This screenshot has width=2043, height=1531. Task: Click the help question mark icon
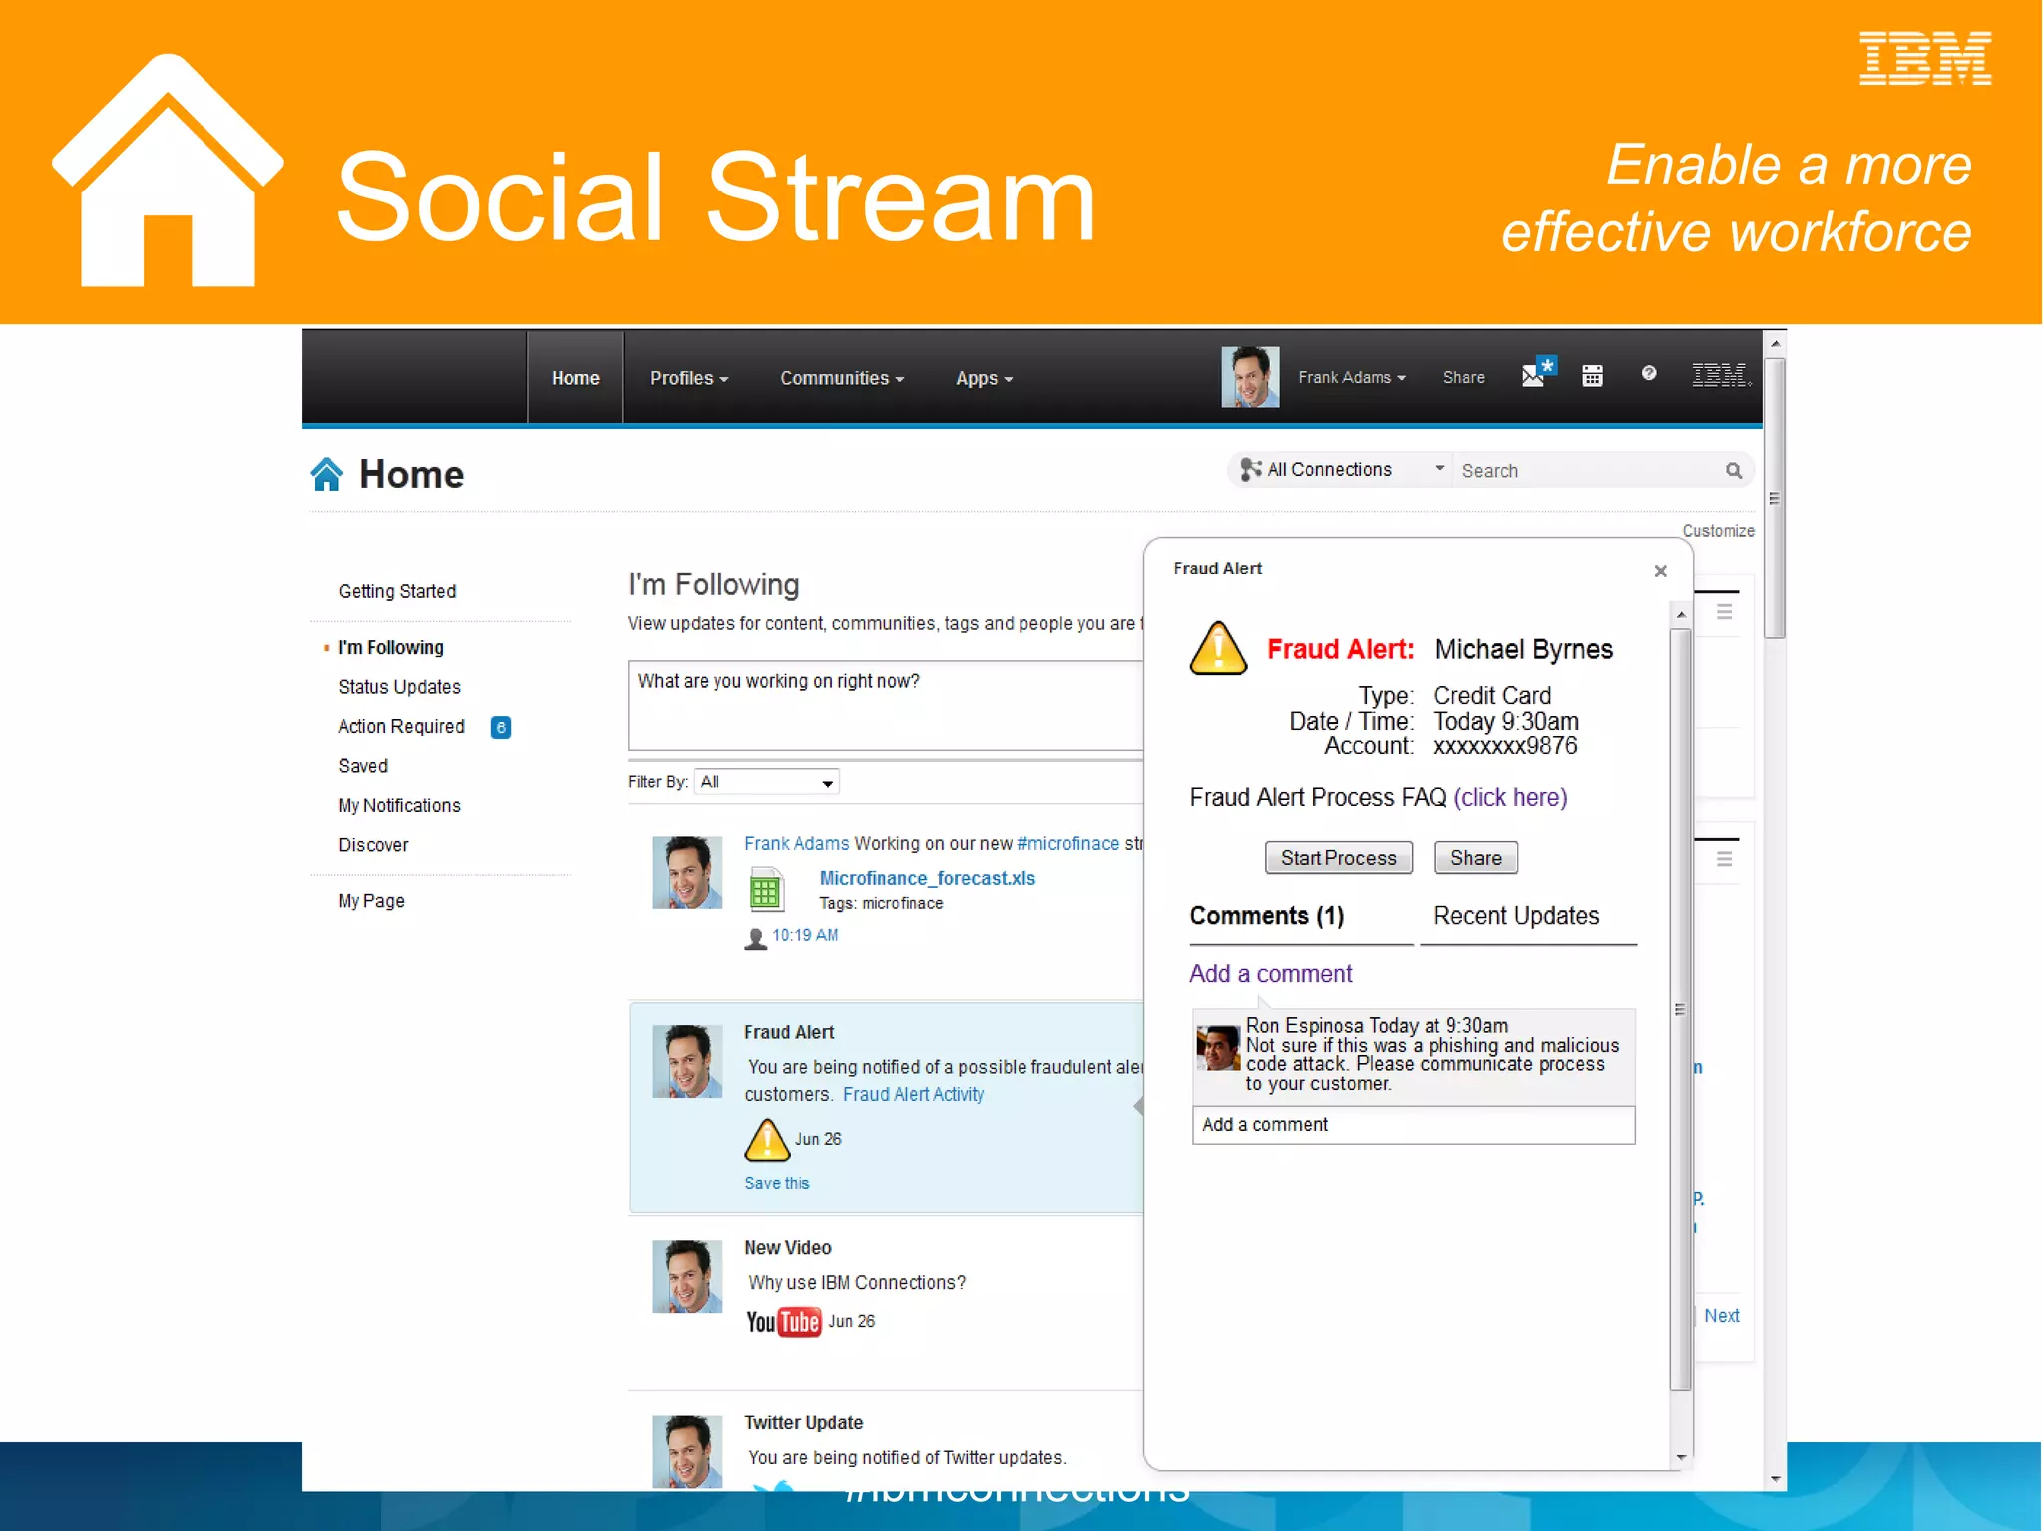[1649, 373]
